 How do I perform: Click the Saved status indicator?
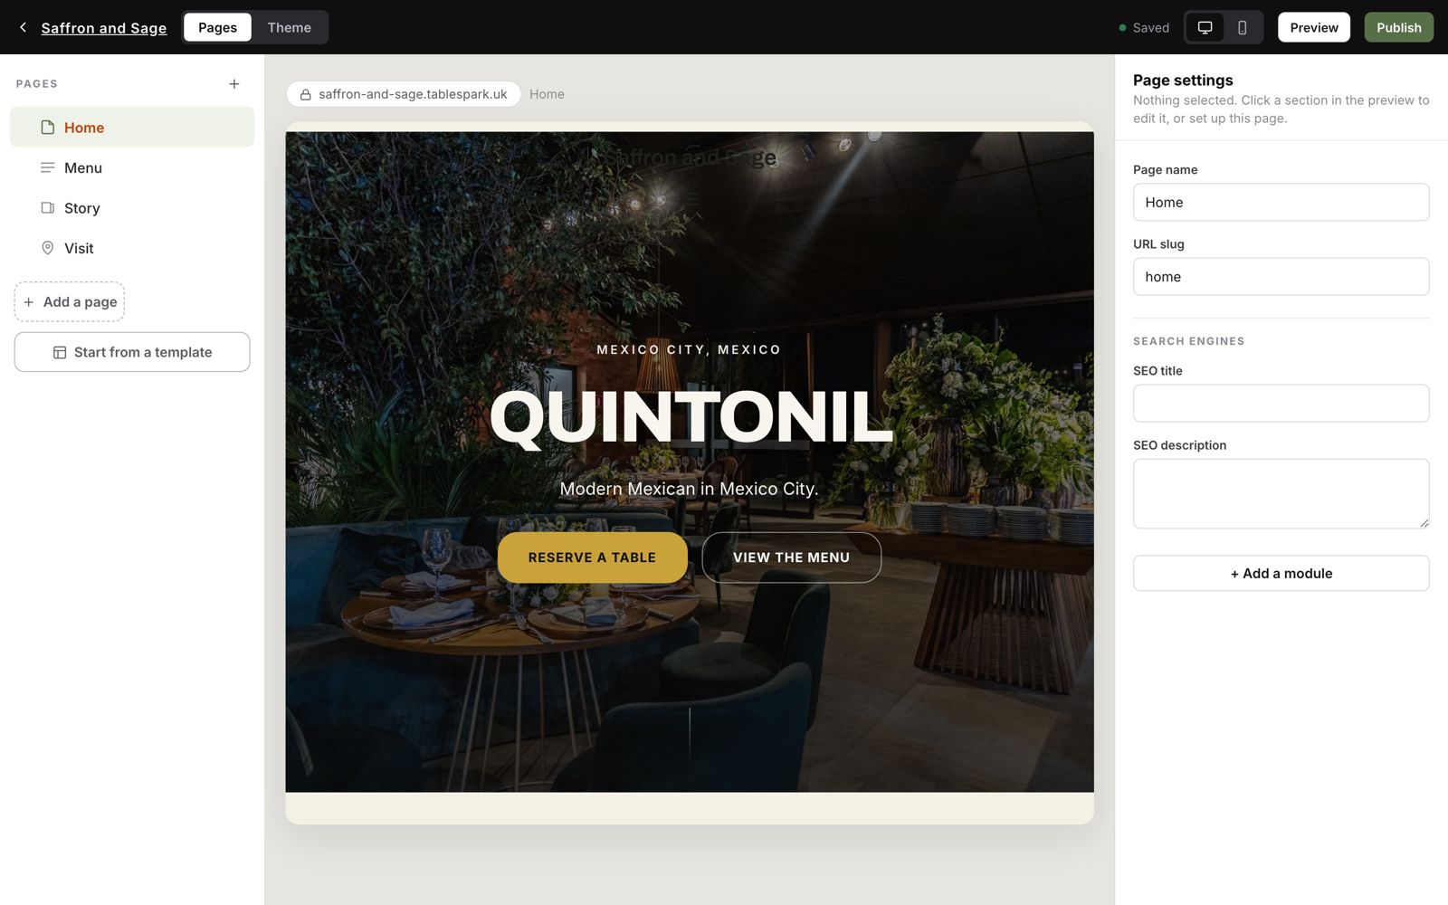tap(1144, 28)
